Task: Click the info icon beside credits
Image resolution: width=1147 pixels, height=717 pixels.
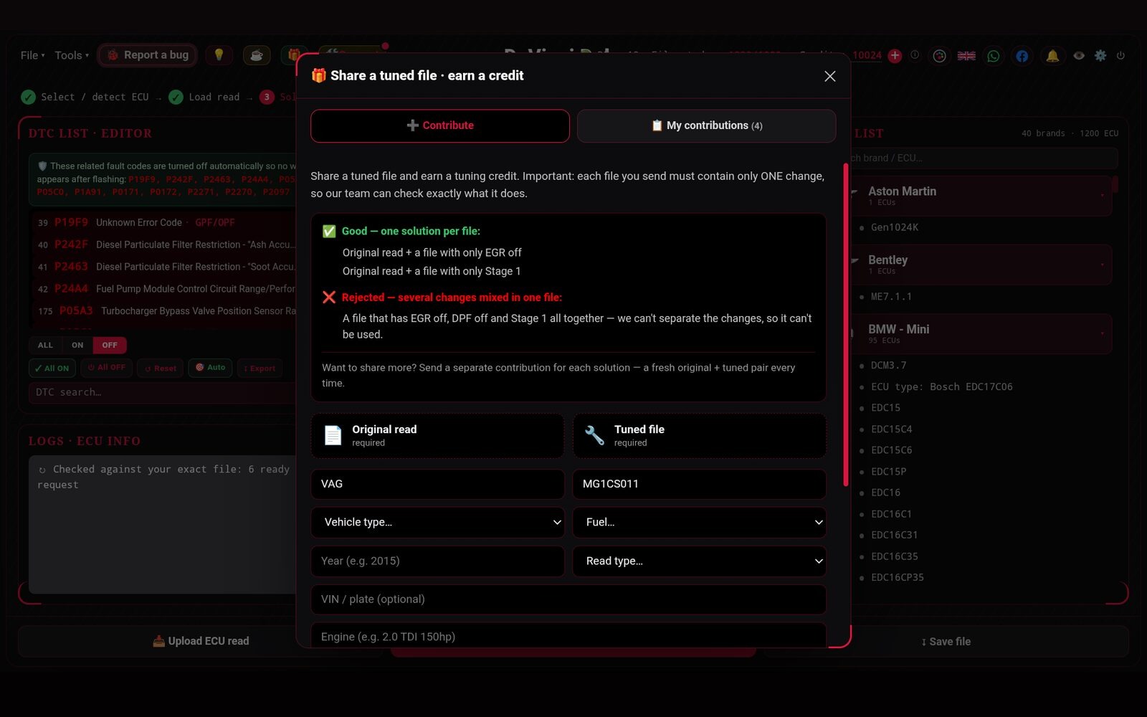Action: coord(915,55)
